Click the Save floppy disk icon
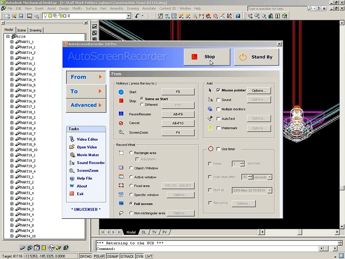Viewport: 345px width, 259px height. pos(21,16)
